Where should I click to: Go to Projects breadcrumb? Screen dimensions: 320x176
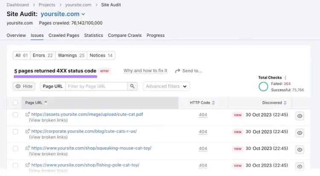pos(47,5)
